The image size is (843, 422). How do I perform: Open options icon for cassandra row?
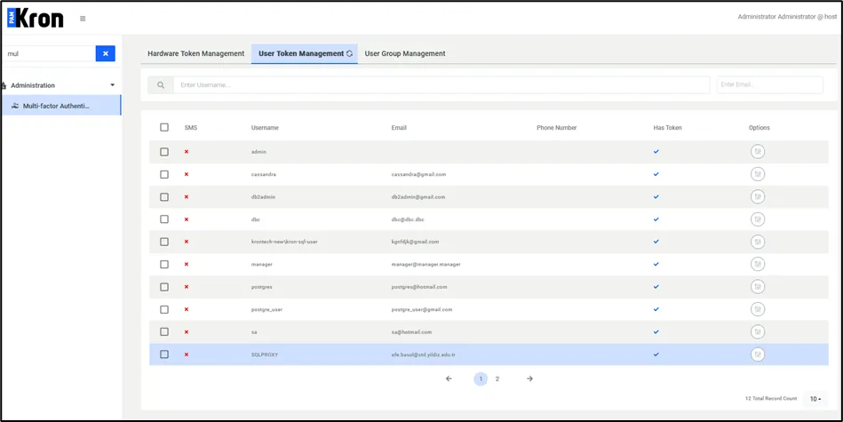[x=758, y=175]
